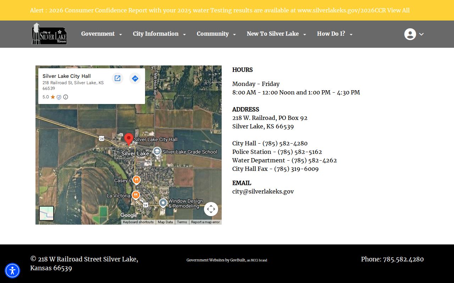Click the City Hall Fax number line
This screenshot has height=283, width=454.
coord(276,169)
